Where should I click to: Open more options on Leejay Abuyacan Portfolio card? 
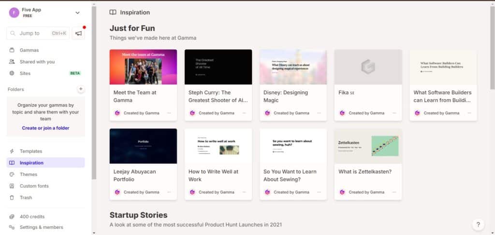tap(169, 192)
